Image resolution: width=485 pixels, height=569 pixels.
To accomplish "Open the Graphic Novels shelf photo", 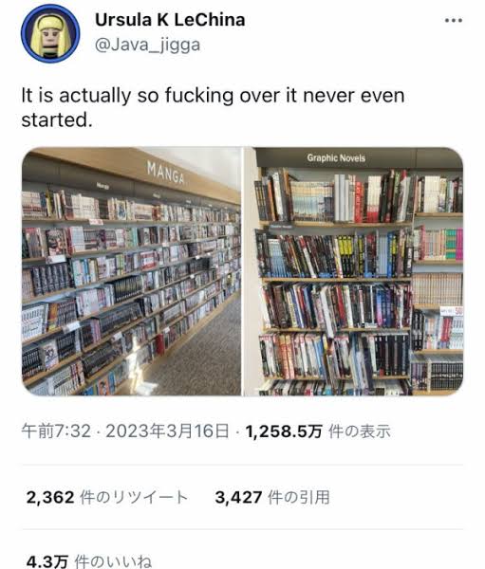I will (x=353, y=271).
